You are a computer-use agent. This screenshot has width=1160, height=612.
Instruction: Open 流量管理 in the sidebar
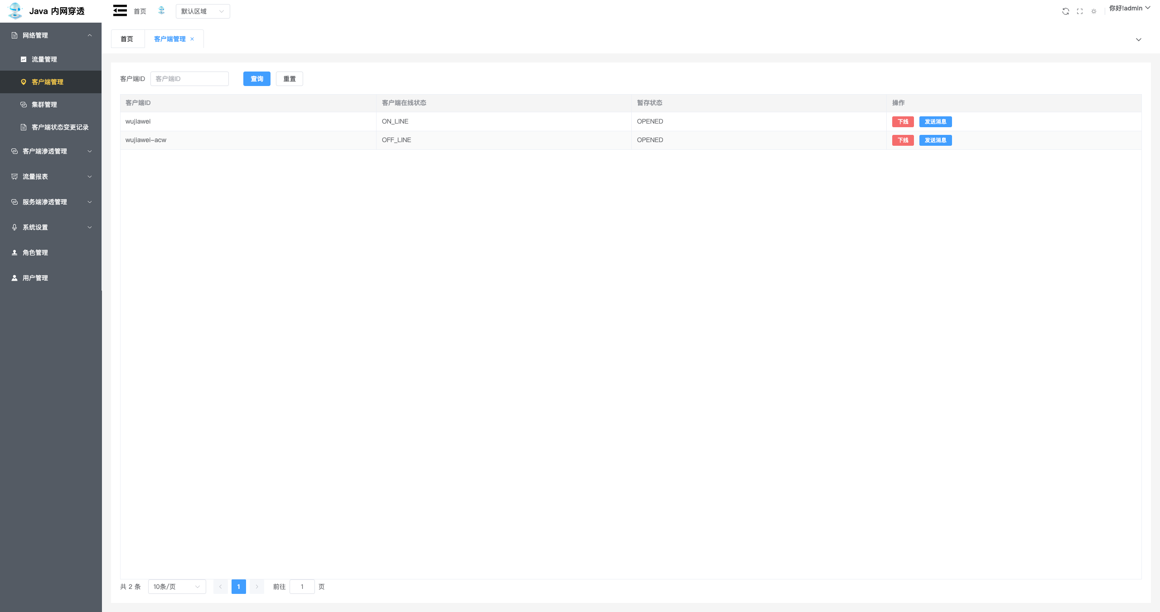tap(44, 59)
